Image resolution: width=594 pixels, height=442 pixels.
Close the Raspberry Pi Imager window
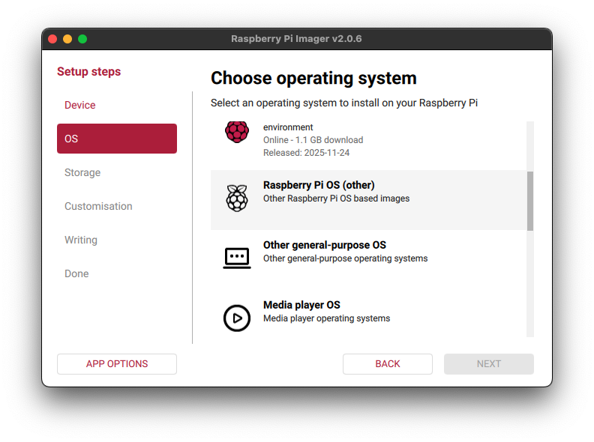[x=52, y=39]
